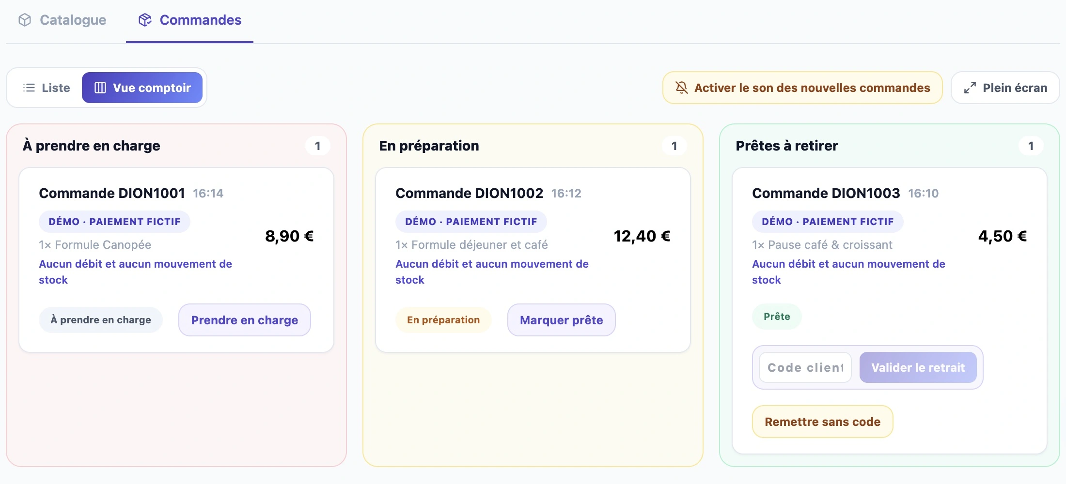Click the 16:14 timestamp
The image size is (1066, 484).
(x=208, y=194)
